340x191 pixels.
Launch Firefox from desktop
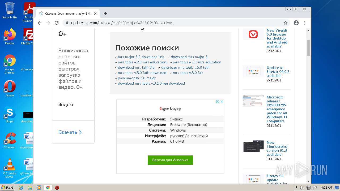(x=10, y=36)
